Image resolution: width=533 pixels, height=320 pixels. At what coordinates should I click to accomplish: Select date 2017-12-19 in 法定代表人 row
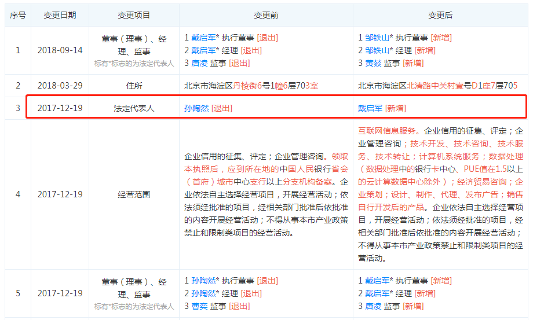(x=60, y=108)
